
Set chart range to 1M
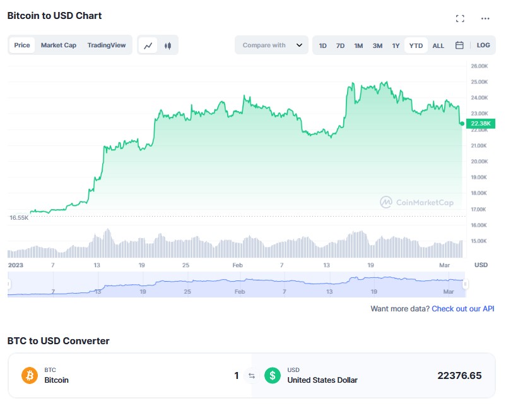(358, 45)
